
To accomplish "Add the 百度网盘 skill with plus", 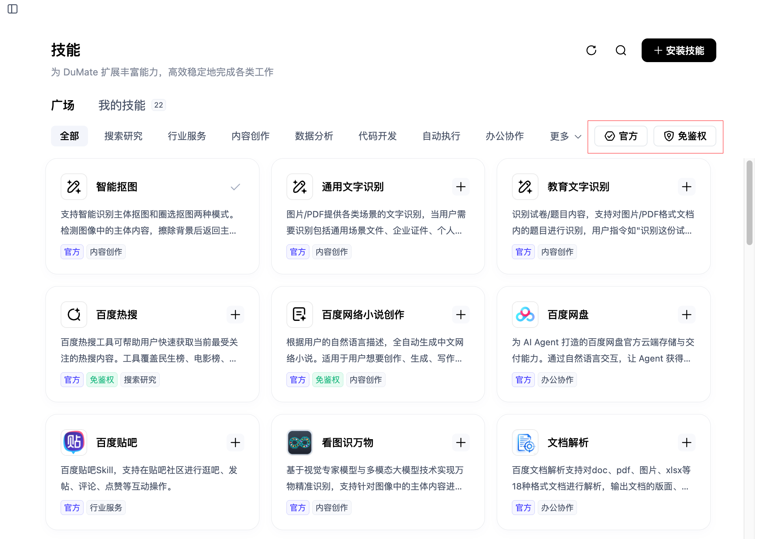I will tap(687, 315).
